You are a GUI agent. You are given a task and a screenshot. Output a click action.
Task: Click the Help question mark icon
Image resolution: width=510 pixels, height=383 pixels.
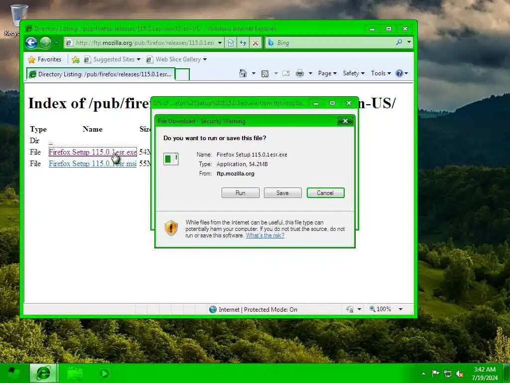pos(399,73)
